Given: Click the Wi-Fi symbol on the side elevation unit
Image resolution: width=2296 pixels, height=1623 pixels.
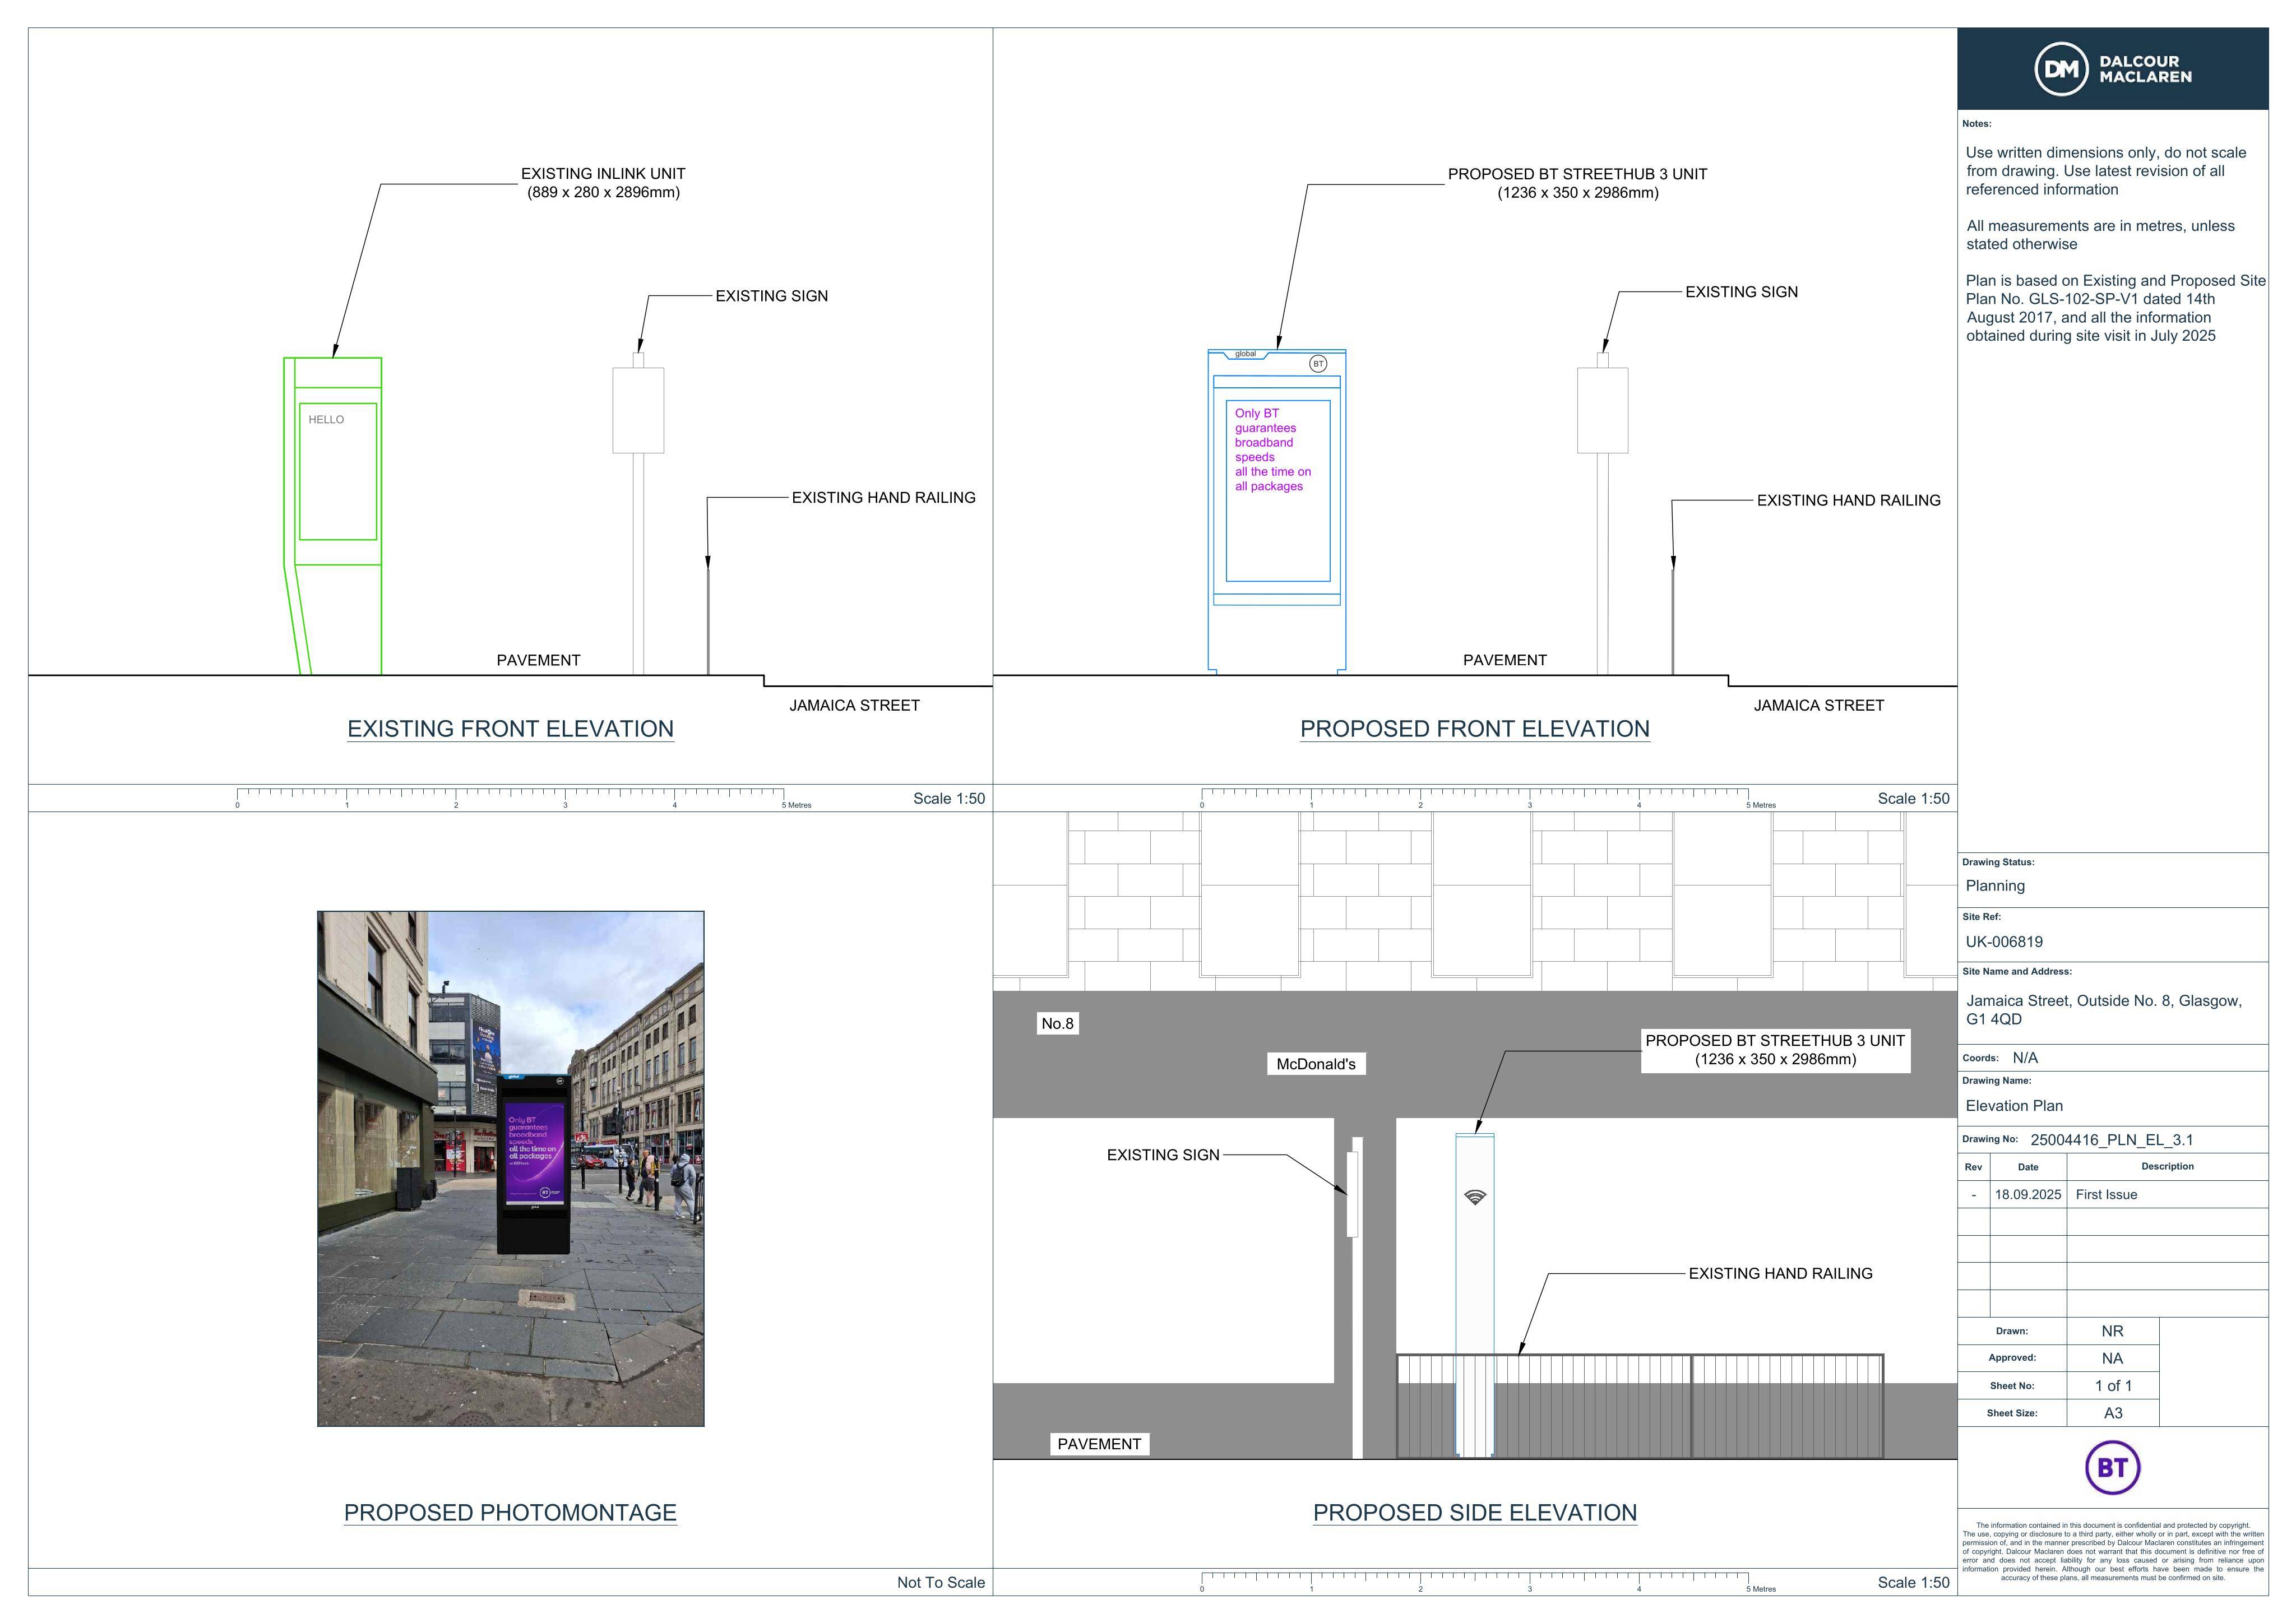Looking at the screenshot, I should coord(1475,1197).
